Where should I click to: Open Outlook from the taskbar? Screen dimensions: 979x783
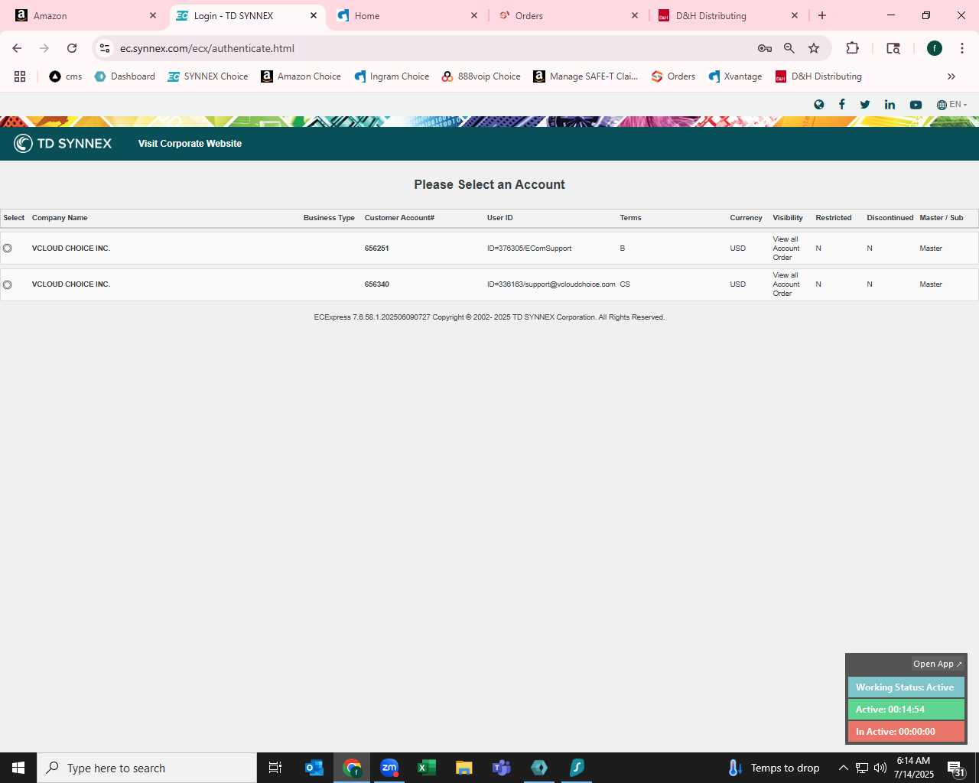pos(314,768)
